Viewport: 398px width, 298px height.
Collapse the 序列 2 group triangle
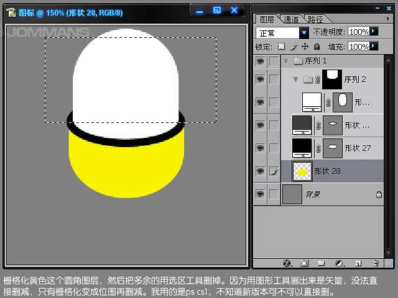[x=295, y=79]
